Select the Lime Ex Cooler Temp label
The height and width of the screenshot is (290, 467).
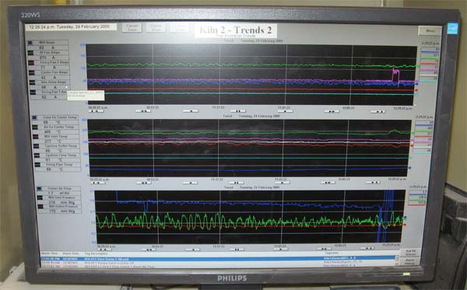pyautogui.click(x=60, y=117)
